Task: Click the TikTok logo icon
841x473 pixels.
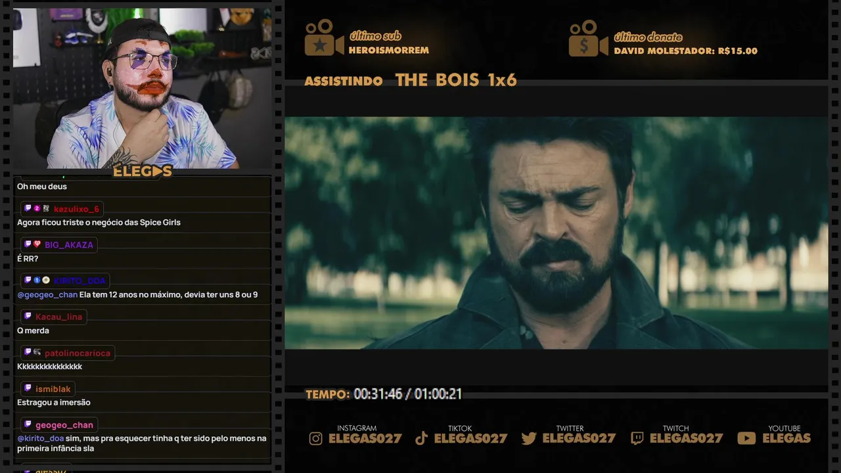Action: click(422, 438)
